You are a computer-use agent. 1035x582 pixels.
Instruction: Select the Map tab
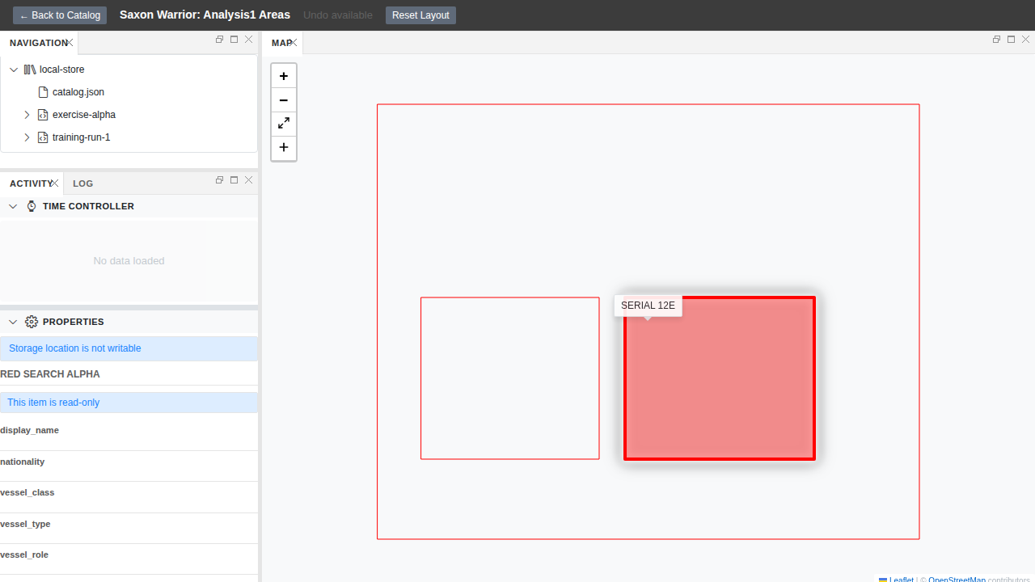point(281,43)
